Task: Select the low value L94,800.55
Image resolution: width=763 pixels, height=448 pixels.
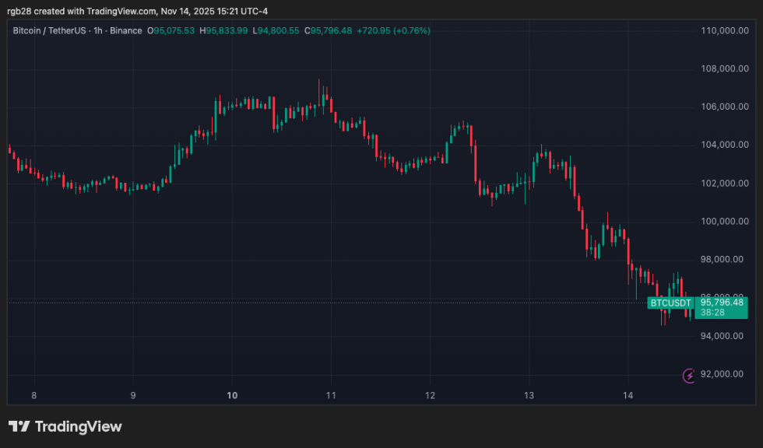Action: tap(276, 30)
